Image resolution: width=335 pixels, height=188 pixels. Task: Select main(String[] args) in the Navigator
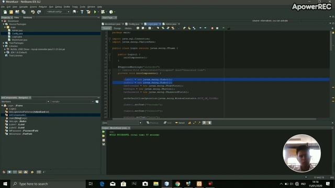(x=18, y=118)
